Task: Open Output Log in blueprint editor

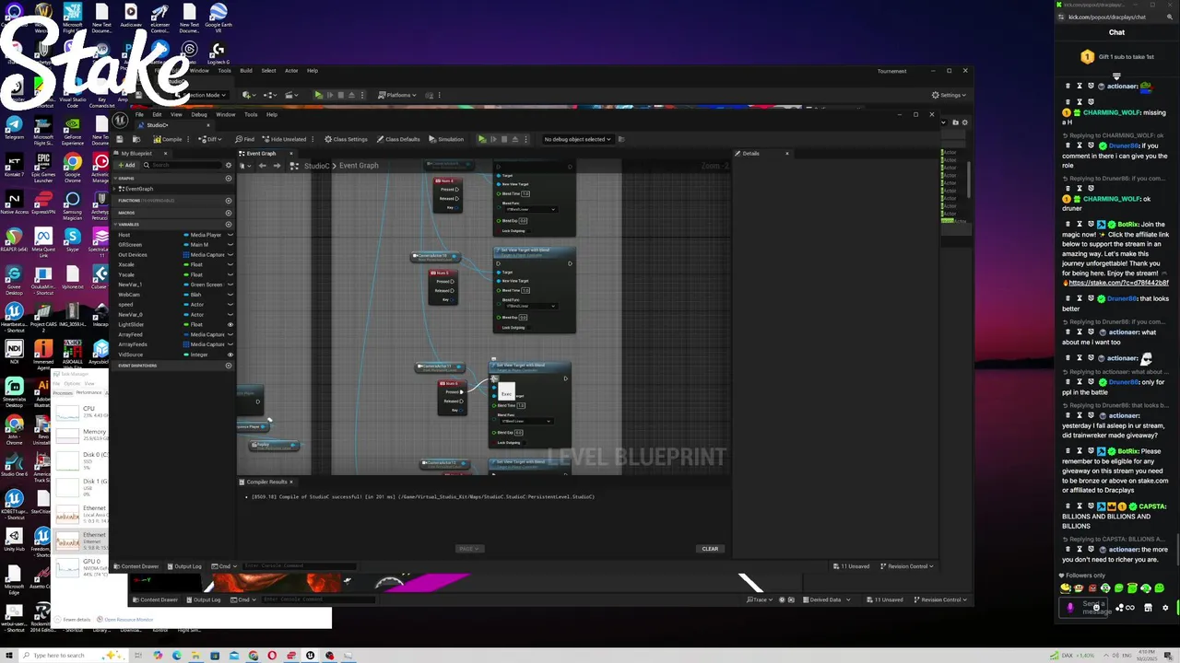Action: pos(184,566)
